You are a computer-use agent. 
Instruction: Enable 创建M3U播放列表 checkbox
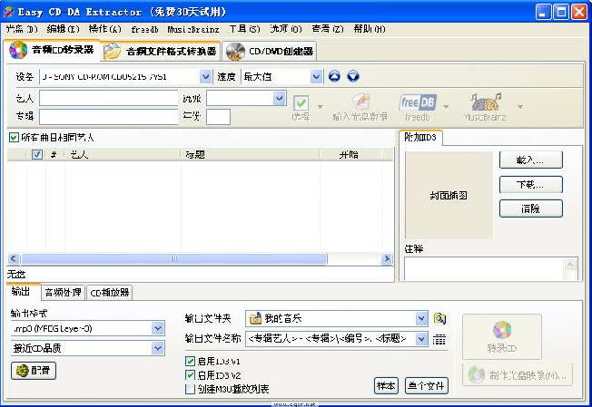191,389
